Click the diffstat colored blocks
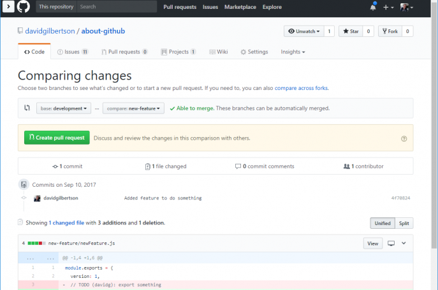This screenshot has height=290, width=438. [36, 243]
